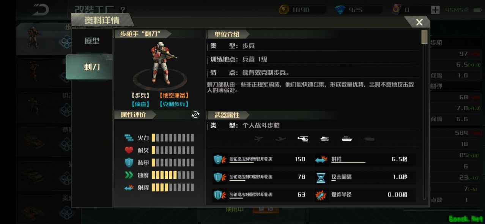Click the fighter jet target type icon
Viewport: 485px width, 224px height.
259,139
